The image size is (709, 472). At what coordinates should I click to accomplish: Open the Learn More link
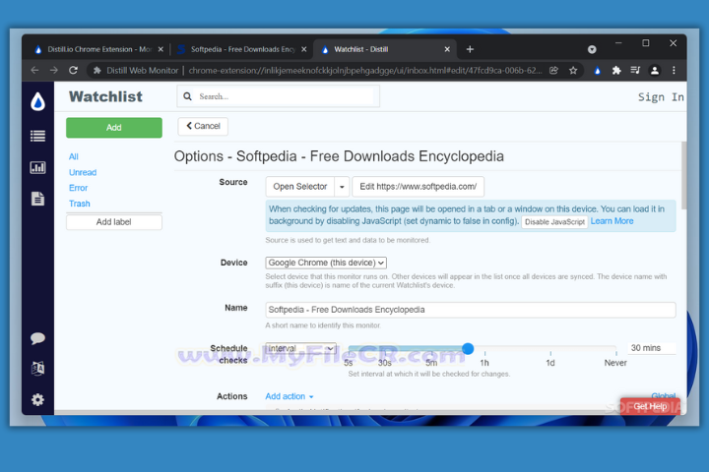coord(612,221)
